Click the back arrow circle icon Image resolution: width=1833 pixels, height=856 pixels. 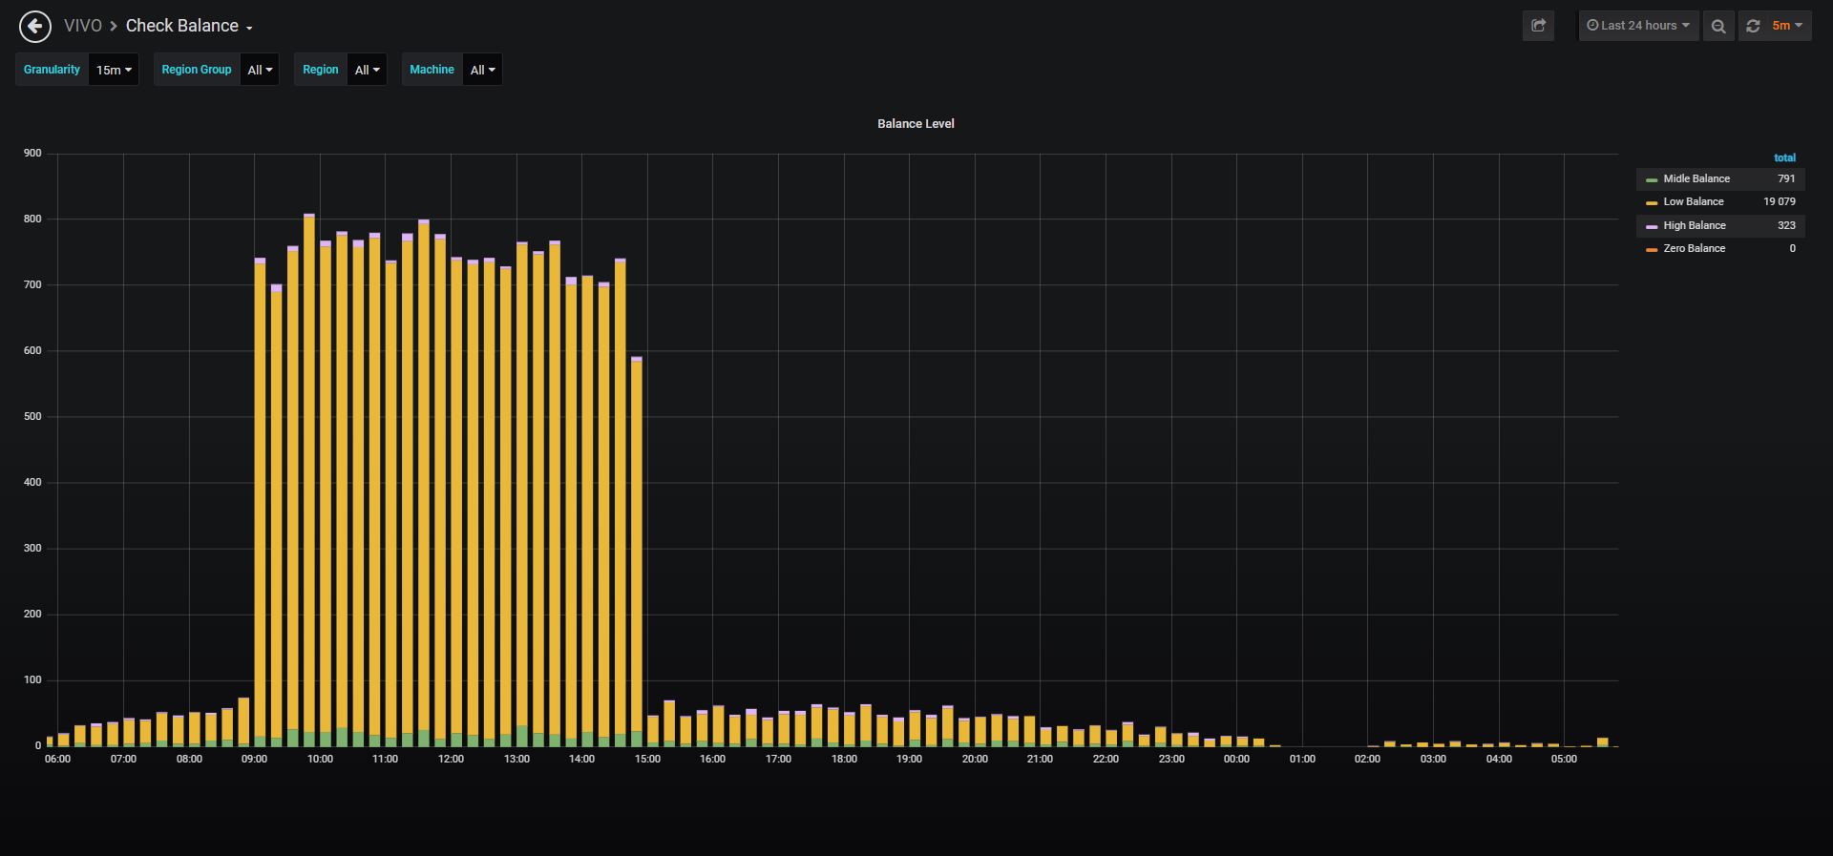click(35, 27)
